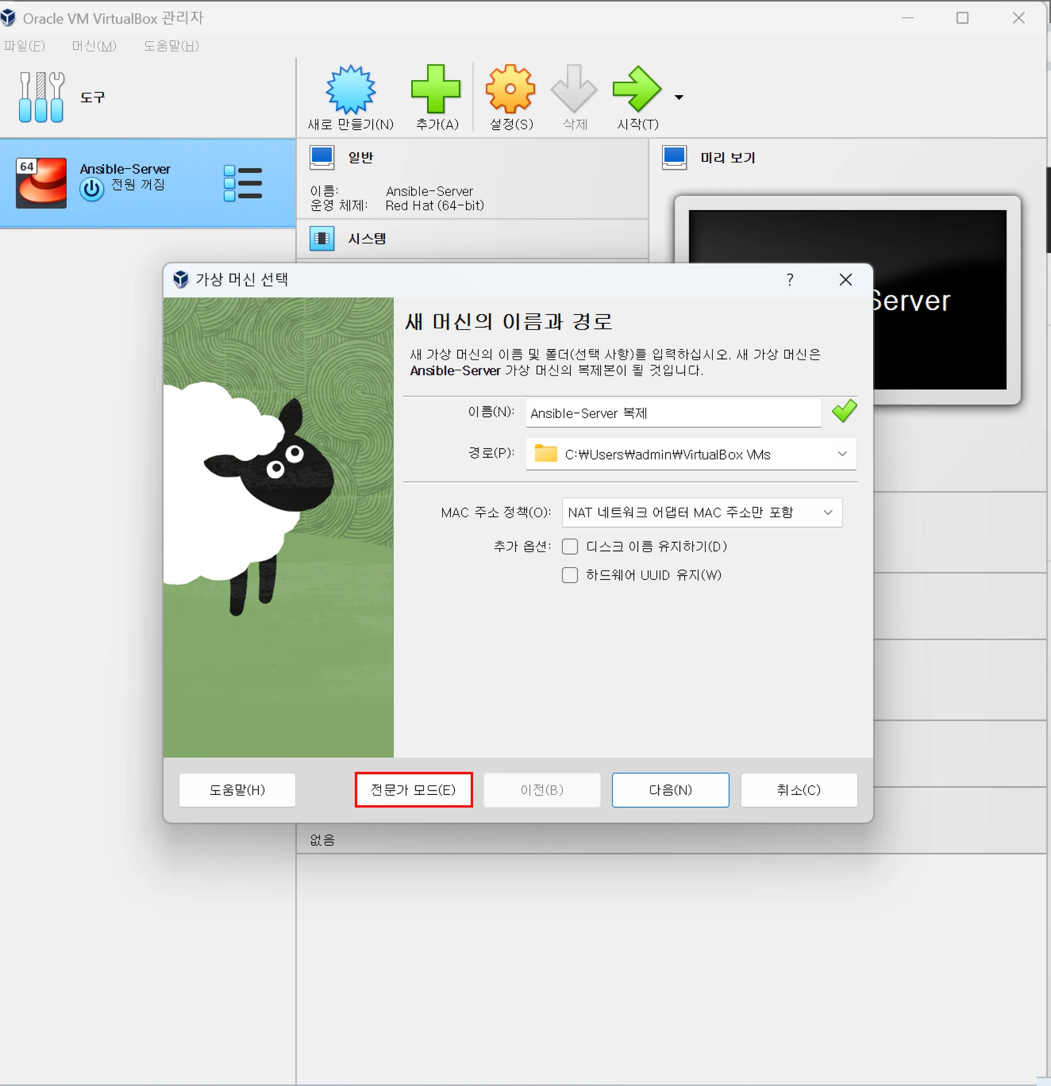Enable Keep disk names (디스크 이름 유지하기) checkbox
The width and height of the screenshot is (1051, 1086).
pyautogui.click(x=570, y=547)
